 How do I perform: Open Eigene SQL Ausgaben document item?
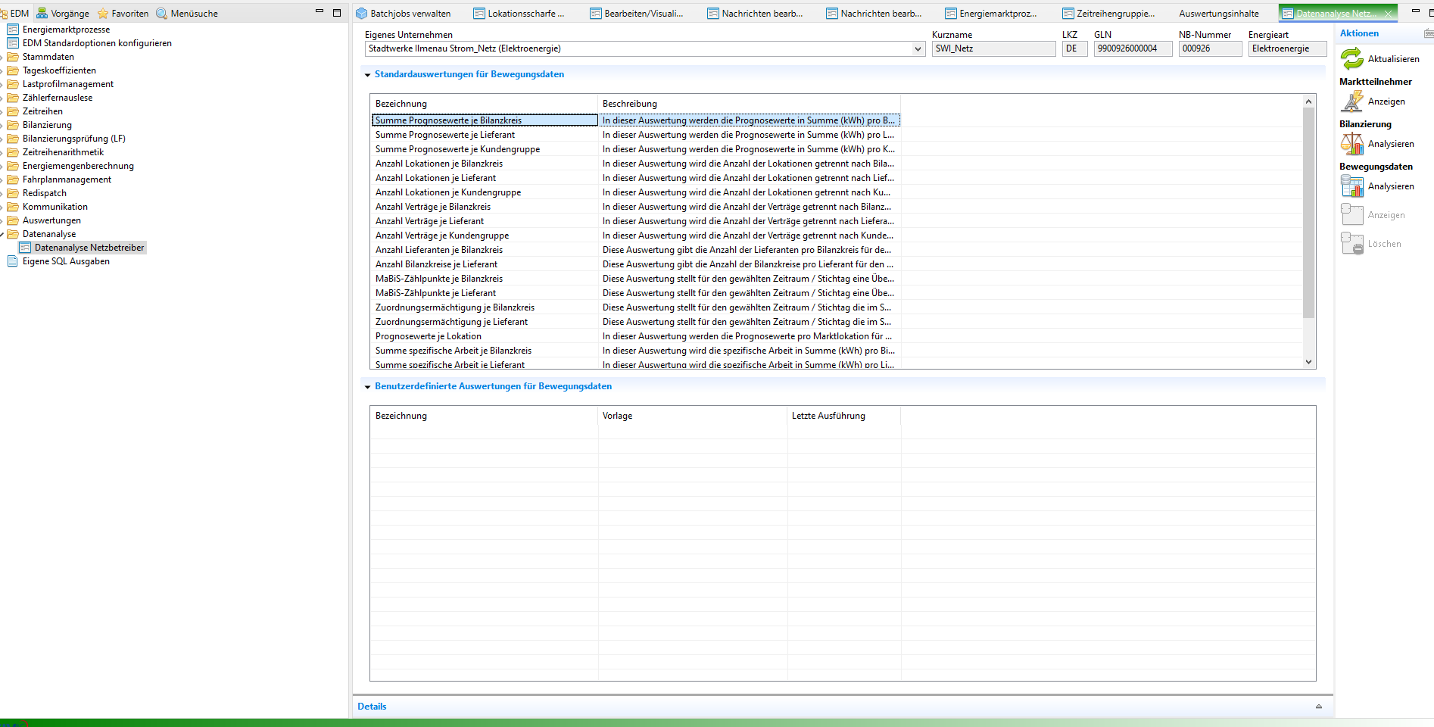[x=65, y=261]
